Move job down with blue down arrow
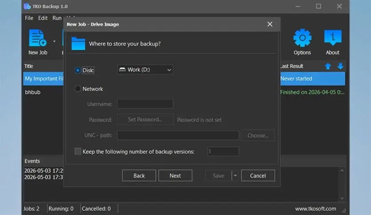 tap(340, 66)
